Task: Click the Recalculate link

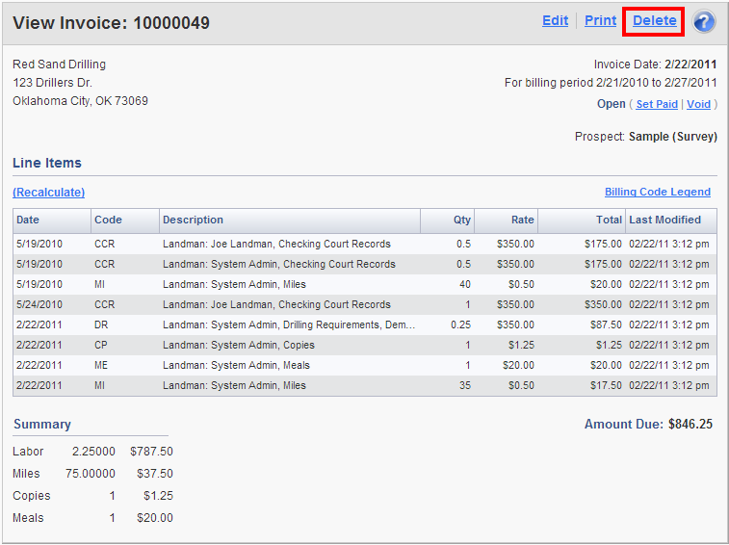Action: pyautogui.click(x=48, y=193)
